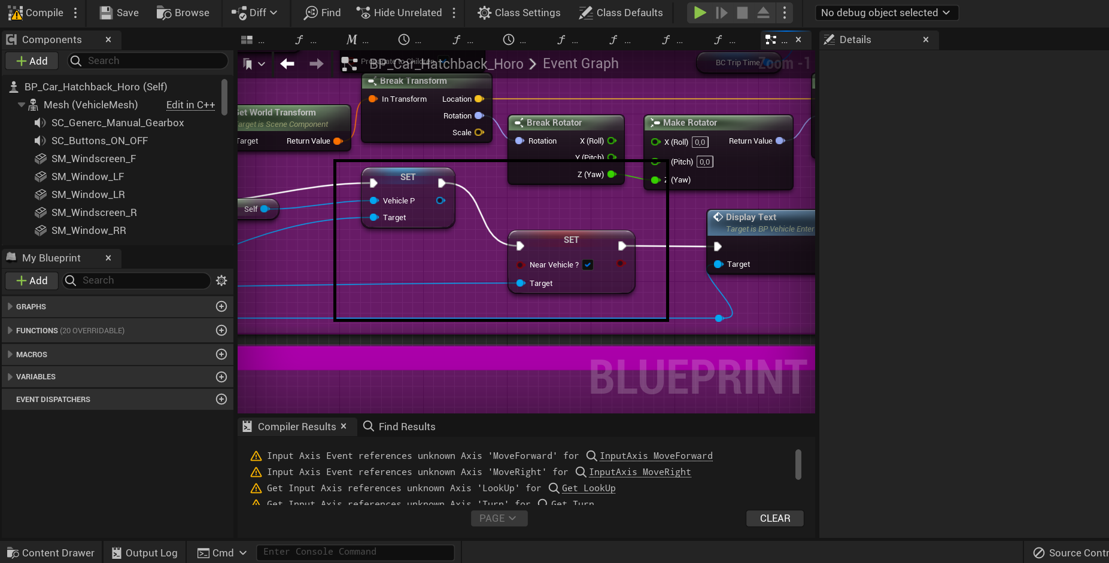Image resolution: width=1109 pixels, height=563 pixels.
Task: Click Add in My Blueprint panel
Action: pyautogui.click(x=32, y=281)
